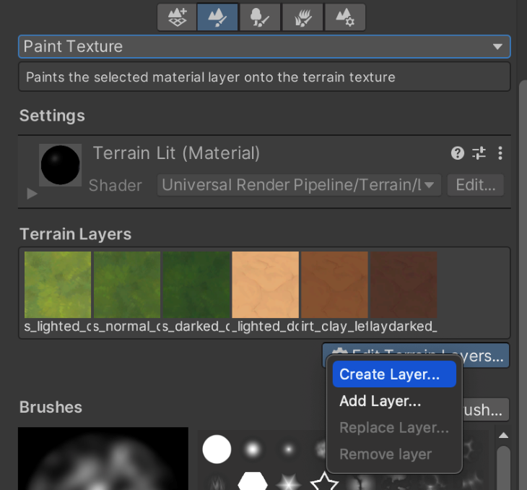The width and height of the screenshot is (527, 490).
Task: Choose Create Layer... from the menu
Action: pos(390,374)
